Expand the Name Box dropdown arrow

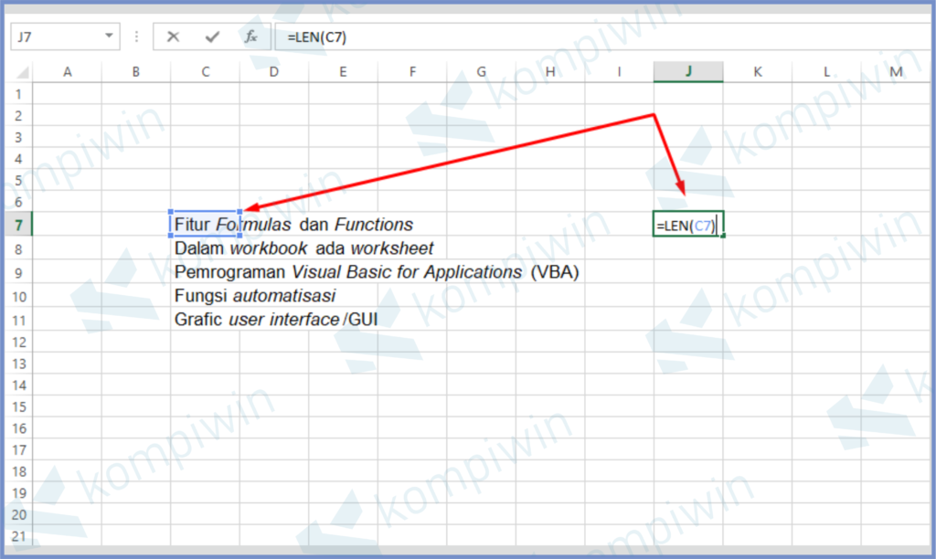click(110, 37)
